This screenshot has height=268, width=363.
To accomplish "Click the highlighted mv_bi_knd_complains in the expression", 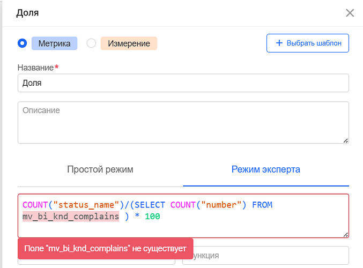I will coord(71,217).
